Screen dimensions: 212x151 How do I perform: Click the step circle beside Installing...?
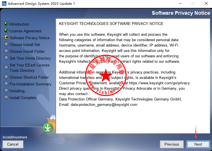(x=6, y=90)
